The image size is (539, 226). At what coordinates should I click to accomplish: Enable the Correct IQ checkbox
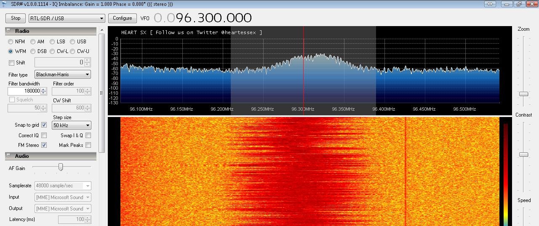[x=44, y=136]
